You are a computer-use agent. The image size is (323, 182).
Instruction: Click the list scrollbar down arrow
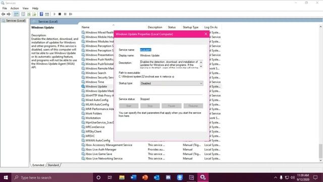click(x=320, y=160)
